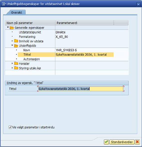Click the dialog title bar window icon

click(x=4, y=4)
